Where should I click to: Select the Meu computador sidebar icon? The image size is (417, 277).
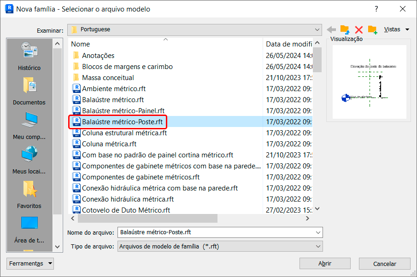tap(29, 125)
